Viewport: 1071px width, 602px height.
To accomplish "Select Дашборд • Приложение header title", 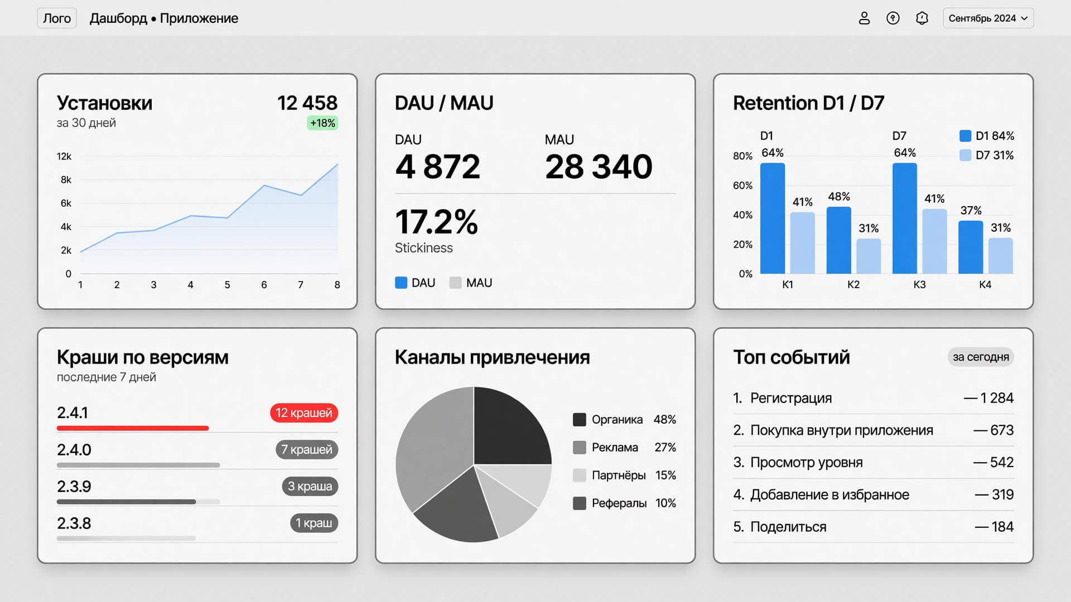I will point(164,18).
